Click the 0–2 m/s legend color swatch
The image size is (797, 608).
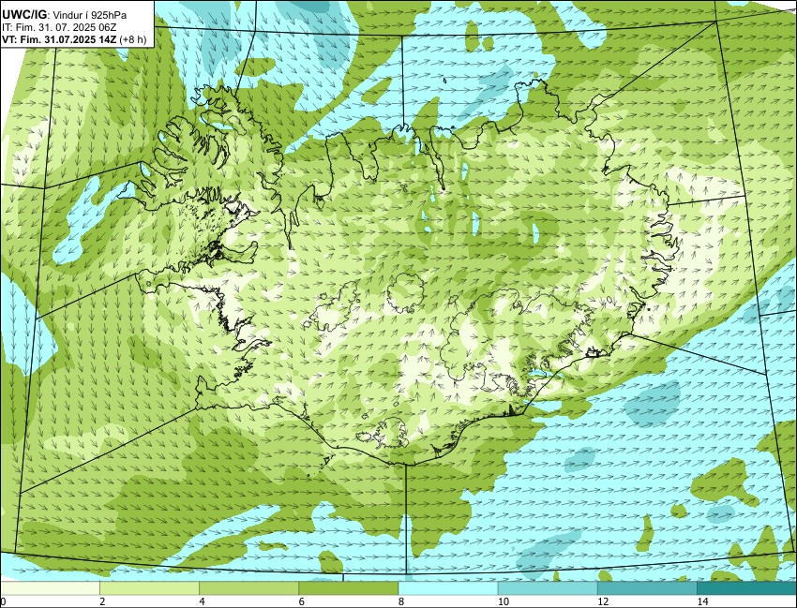50,588
